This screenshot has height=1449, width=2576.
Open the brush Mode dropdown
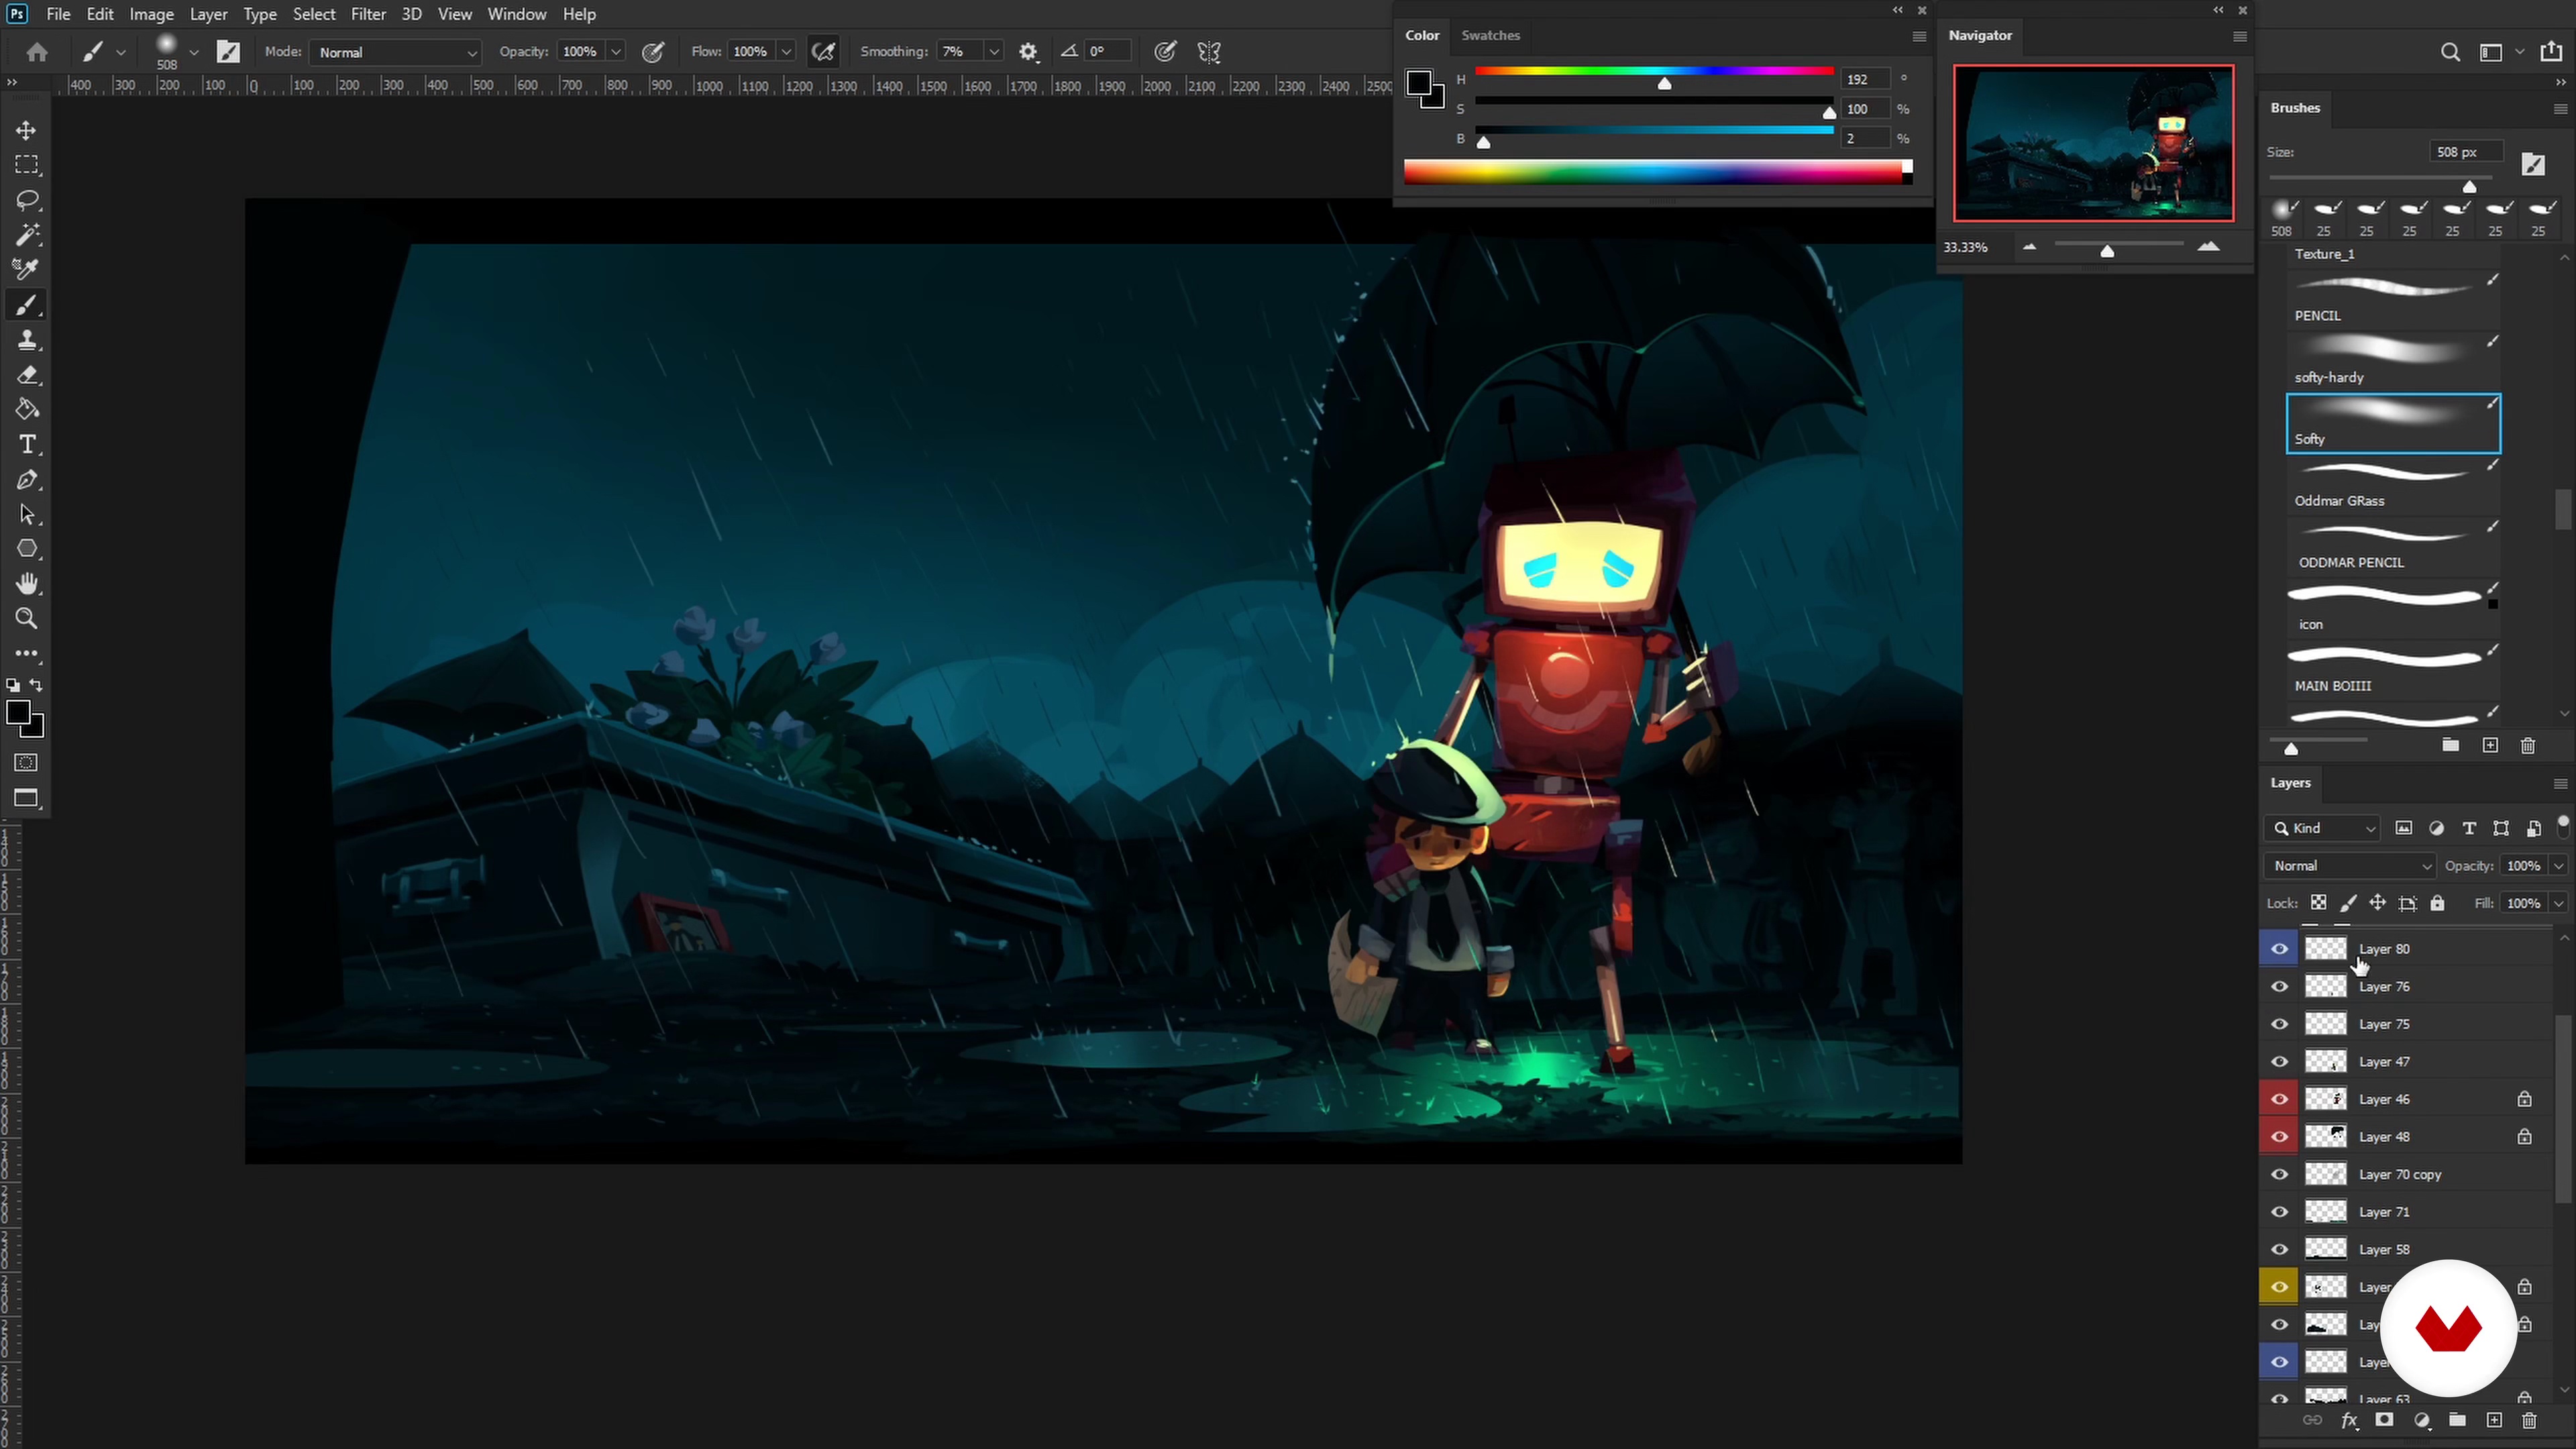coord(396,52)
